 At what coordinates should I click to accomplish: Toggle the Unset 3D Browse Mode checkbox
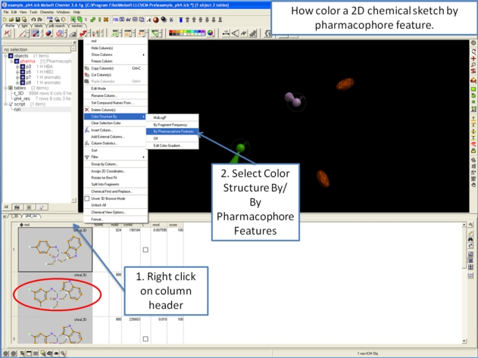[x=86, y=198]
